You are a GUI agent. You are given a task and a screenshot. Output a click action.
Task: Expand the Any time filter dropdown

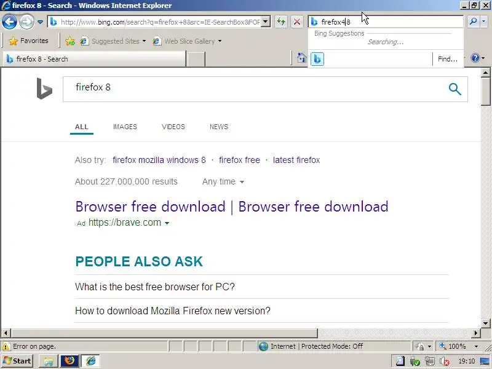pos(223,181)
